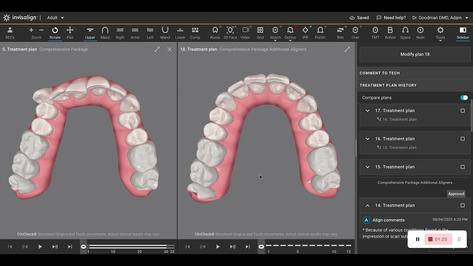The image size is (473, 266).
Task: Switch to Lower arch view
Action: 180,33
